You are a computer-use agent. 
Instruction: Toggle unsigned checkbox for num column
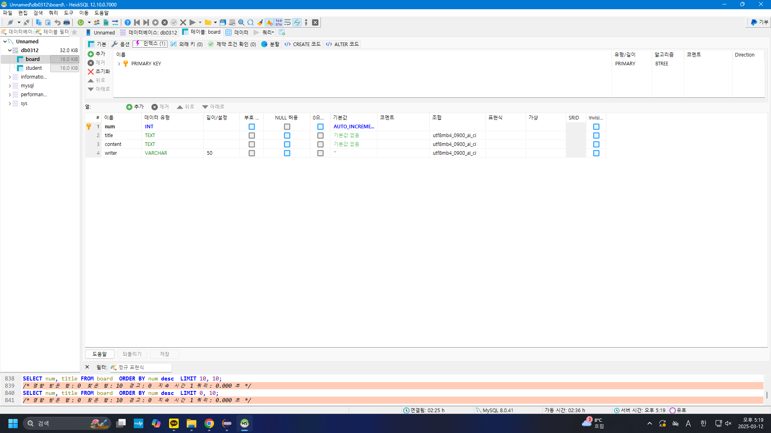(251, 127)
